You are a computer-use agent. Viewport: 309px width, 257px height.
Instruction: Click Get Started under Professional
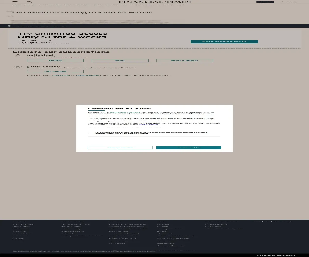[55, 71]
